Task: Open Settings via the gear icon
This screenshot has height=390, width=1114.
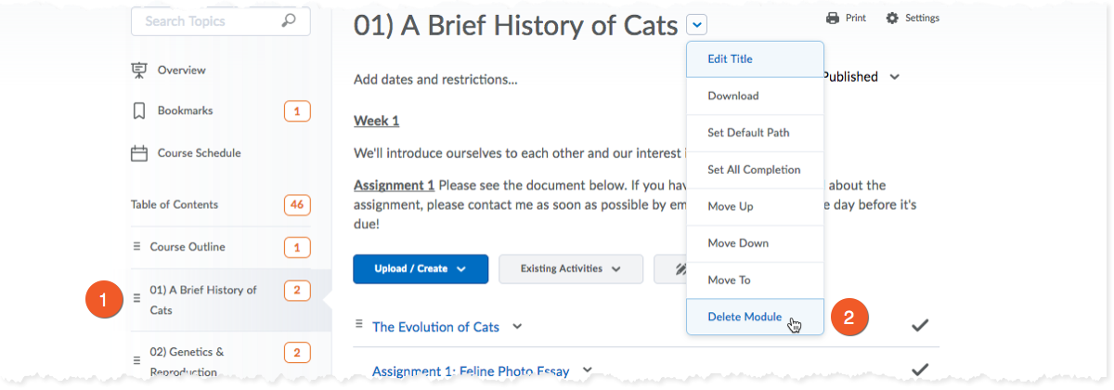Action: click(x=892, y=18)
